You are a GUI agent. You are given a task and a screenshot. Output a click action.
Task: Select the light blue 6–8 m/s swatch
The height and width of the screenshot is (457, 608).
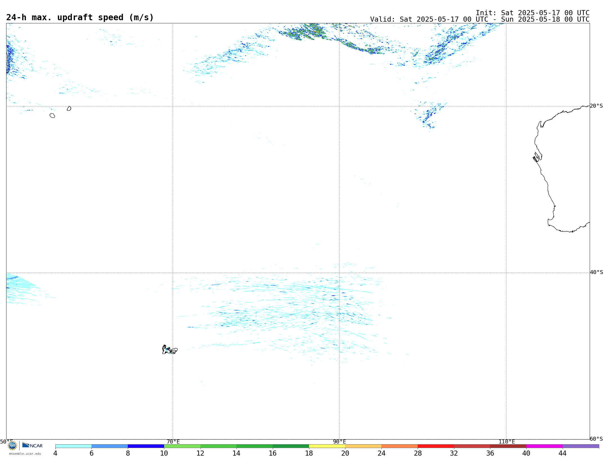coord(110,446)
